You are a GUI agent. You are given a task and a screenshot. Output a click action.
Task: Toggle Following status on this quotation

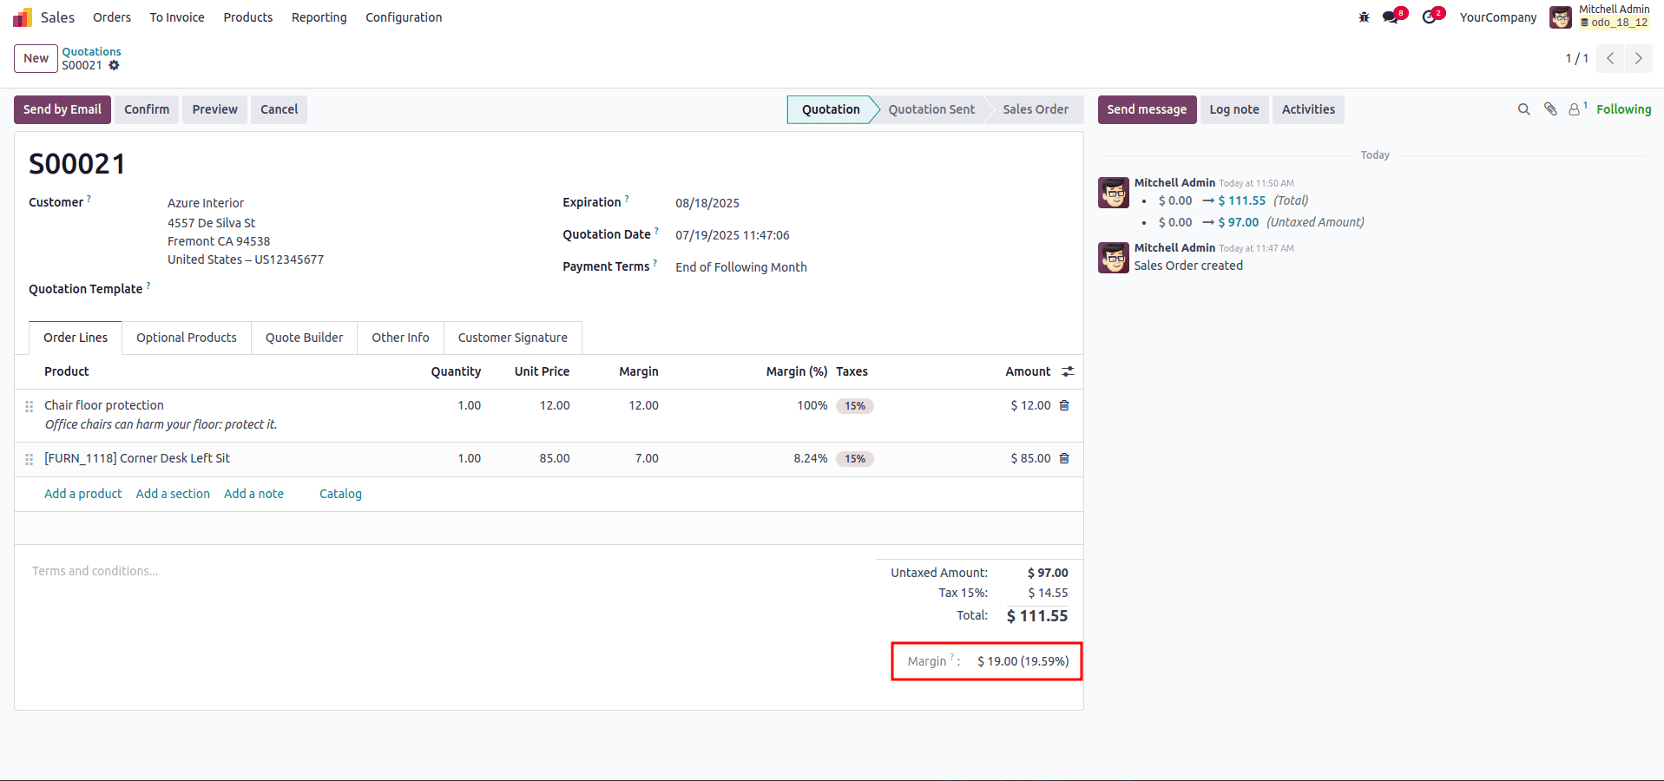(x=1623, y=109)
